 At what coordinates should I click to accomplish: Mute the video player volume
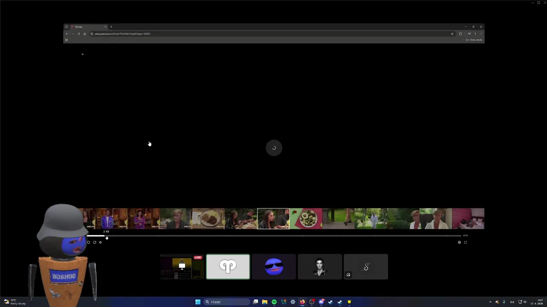pos(100,242)
